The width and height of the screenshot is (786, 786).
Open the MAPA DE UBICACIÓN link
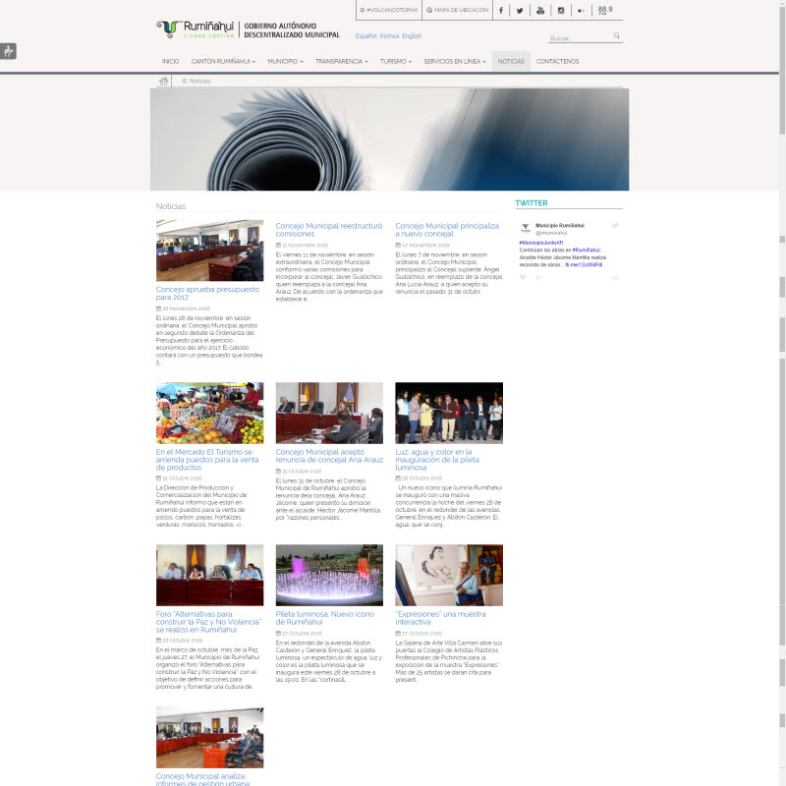[457, 10]
